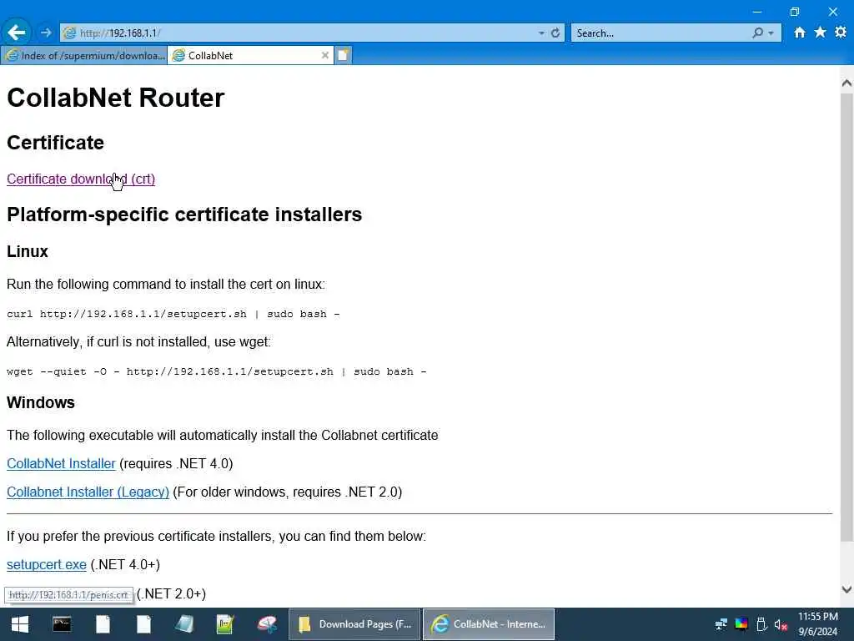Screen dimensions: 854x641
Task: Click the wget --quiet command line text
Action: 216,371
